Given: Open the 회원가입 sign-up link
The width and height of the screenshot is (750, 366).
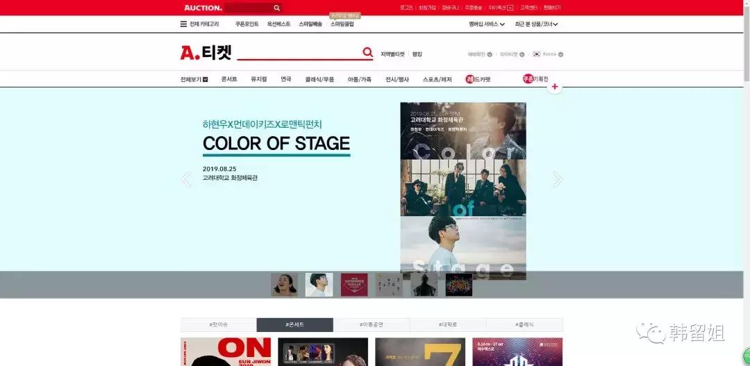Looking at the screenshot, I should click(427, 8).
